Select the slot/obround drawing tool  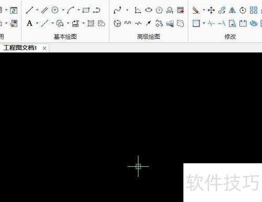96,10
